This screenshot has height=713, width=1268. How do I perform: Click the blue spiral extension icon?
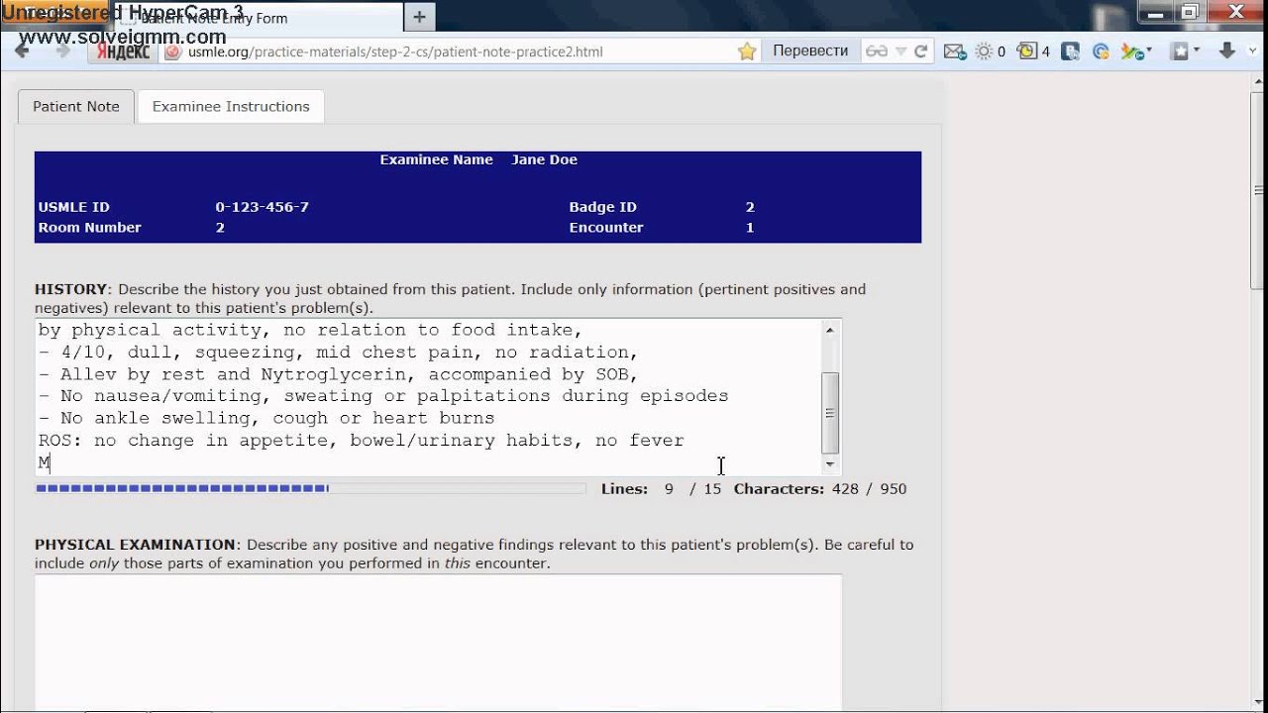coord(1101,51)
